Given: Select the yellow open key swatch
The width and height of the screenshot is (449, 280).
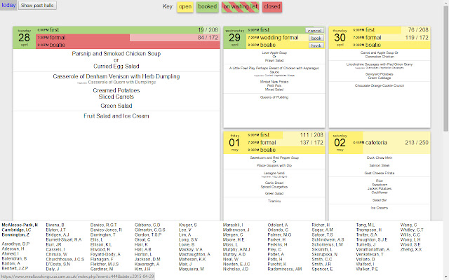Looking at the screenshot, I should [185, 6].
